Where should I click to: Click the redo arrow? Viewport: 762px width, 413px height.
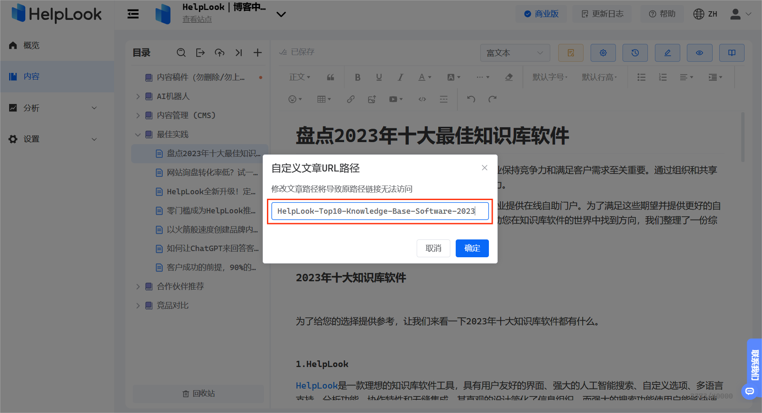[x=493, y=99]
